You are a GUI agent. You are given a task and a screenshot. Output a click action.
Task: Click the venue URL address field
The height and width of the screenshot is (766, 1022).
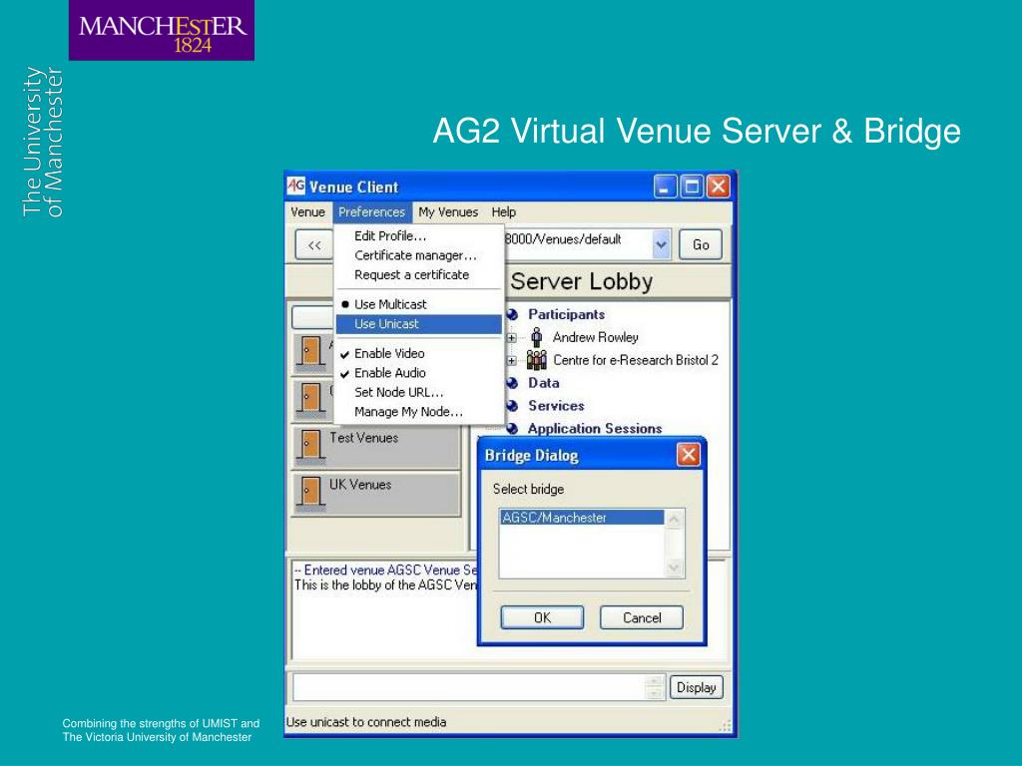point(578,245)
